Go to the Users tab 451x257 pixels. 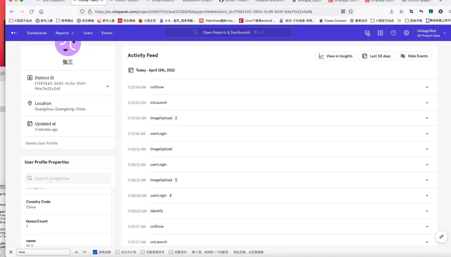click(x=88, y=33)
